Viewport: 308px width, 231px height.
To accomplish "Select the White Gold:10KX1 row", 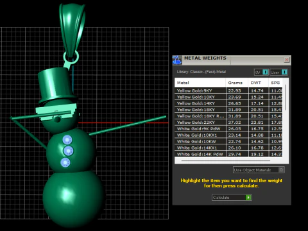I will 228,135.
